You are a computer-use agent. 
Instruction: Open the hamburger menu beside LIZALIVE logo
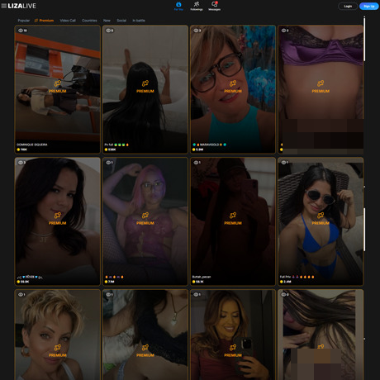4,6
